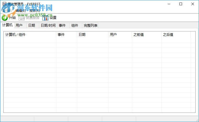Close the EVEREST window
199x122 pixels.
click(193, 4)
